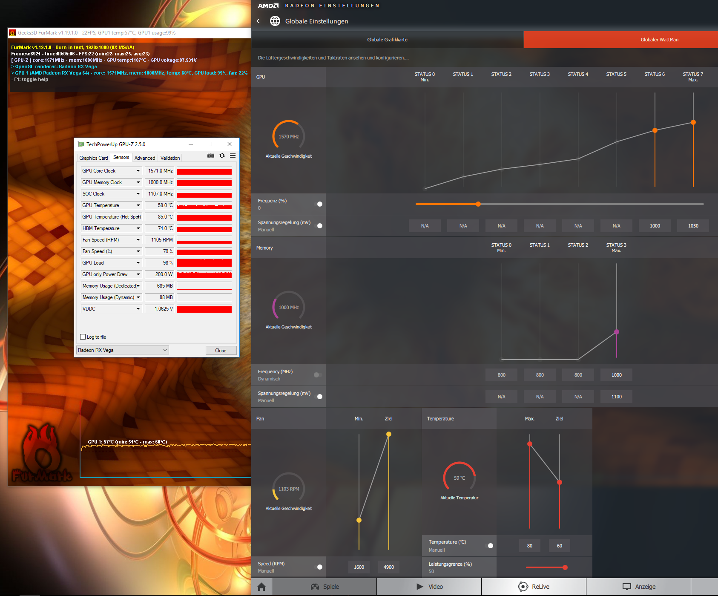Image resolution: width=718 pixels, height=596 pixels.
Task: Click the 1103 RPM fan speed gauge
Action: [x=289, y=489]
